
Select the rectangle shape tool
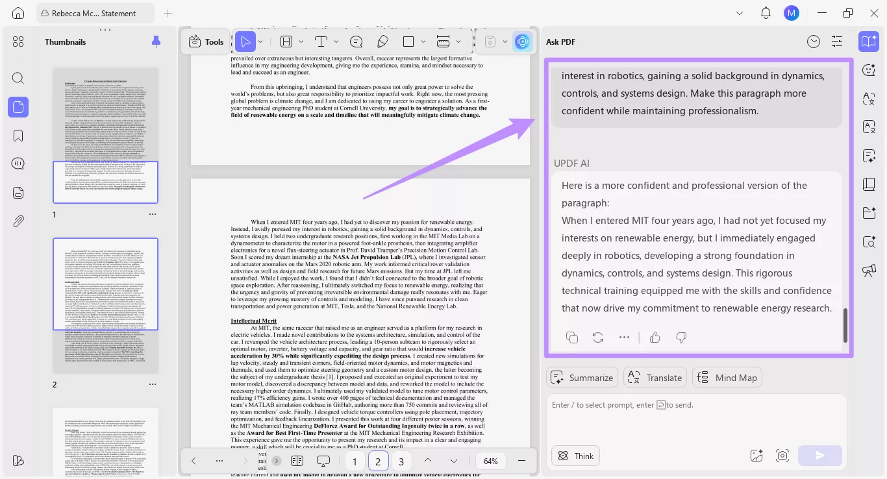click(x=409, y=41)
